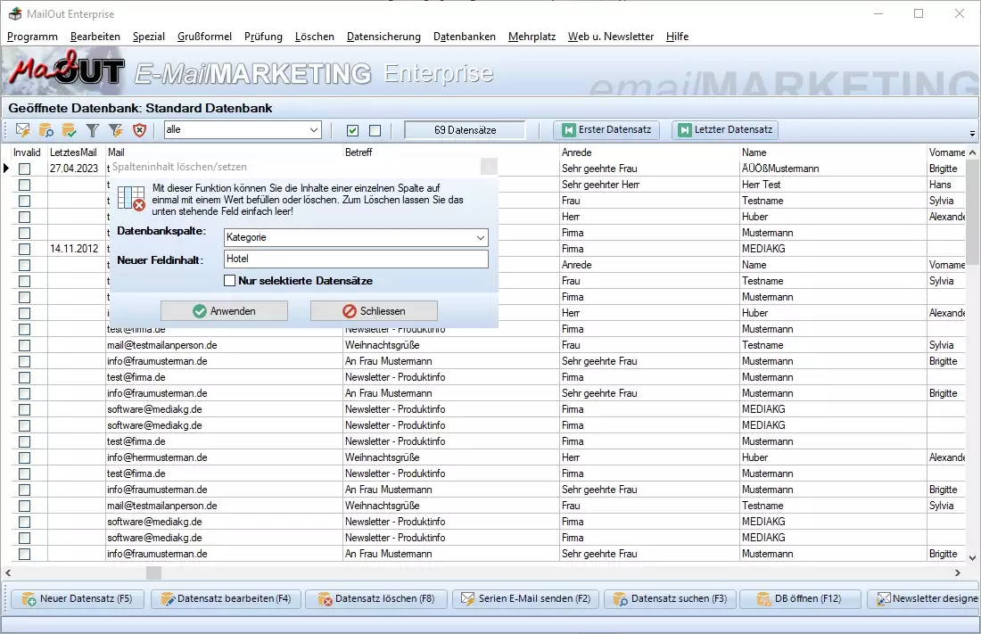Click the horizontal scrollbar thumb
Screen dimensions: 981x634
point(154,573)
